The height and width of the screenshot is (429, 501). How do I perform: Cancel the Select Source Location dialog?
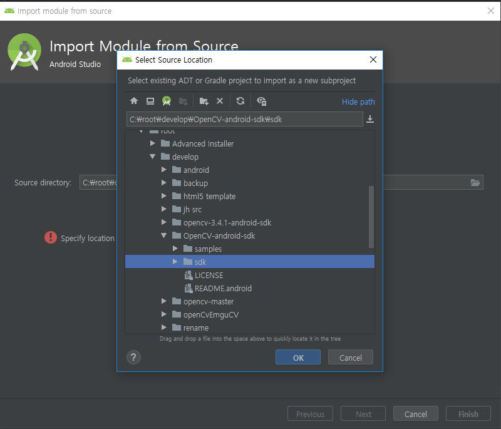(x=351, y=357)
